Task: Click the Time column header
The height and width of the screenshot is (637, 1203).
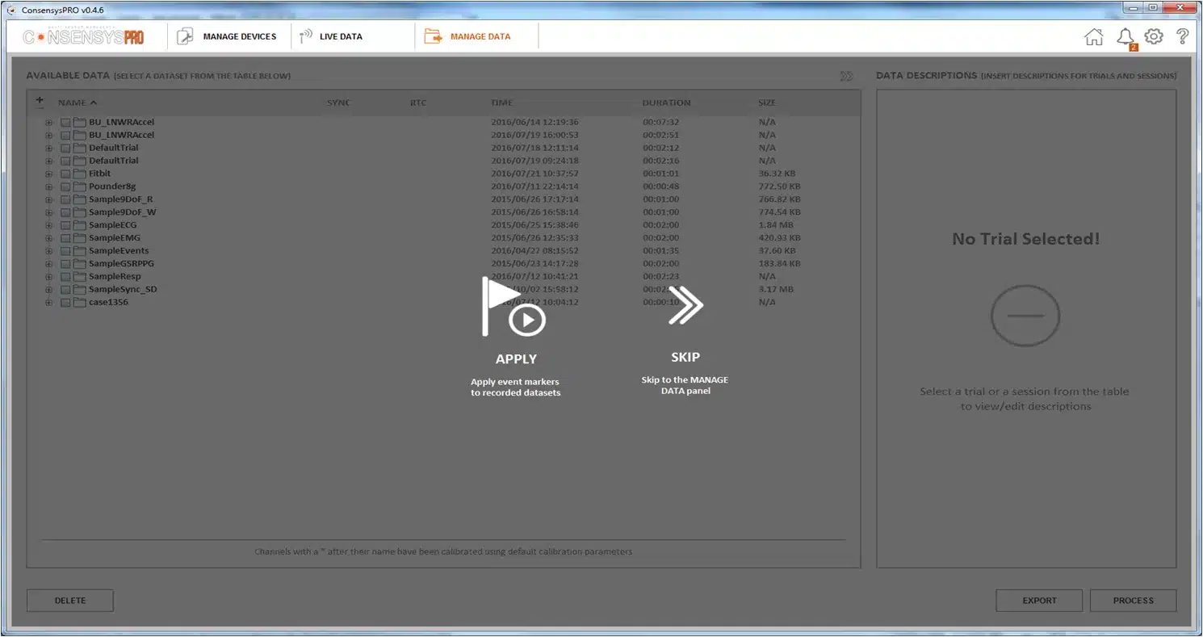Action: tap(501, 103)
